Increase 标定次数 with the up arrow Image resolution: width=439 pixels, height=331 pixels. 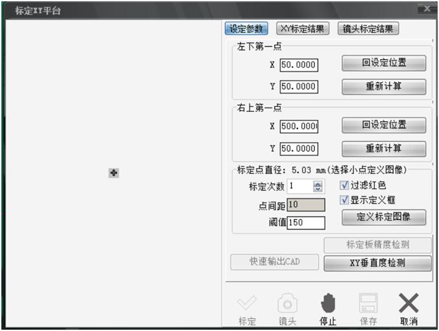(317, 184)
